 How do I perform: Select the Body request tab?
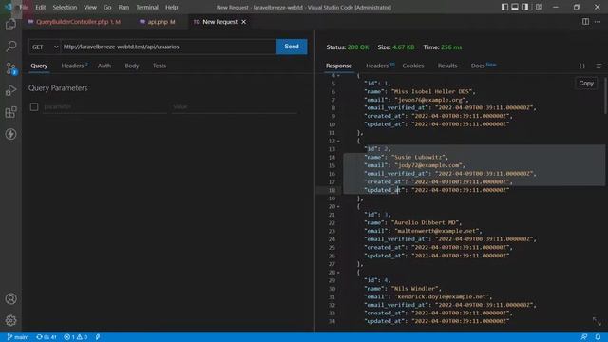click(132, 66)
